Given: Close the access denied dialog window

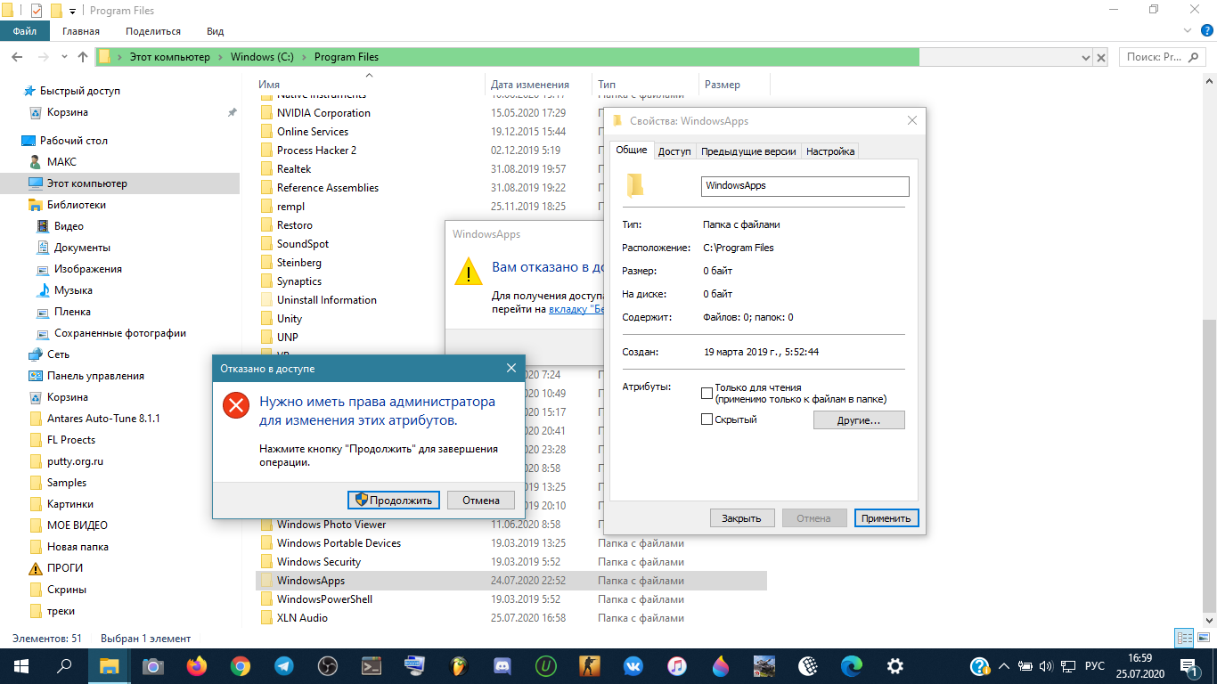Looking at the screenshot, I should click(x=511, y=368).
